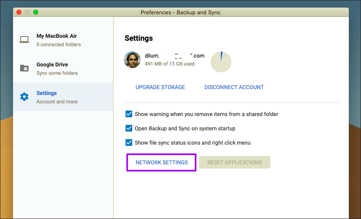361x219 pixels.
Task: Open NETWORK SETTINGS
Action: (161, 162)
